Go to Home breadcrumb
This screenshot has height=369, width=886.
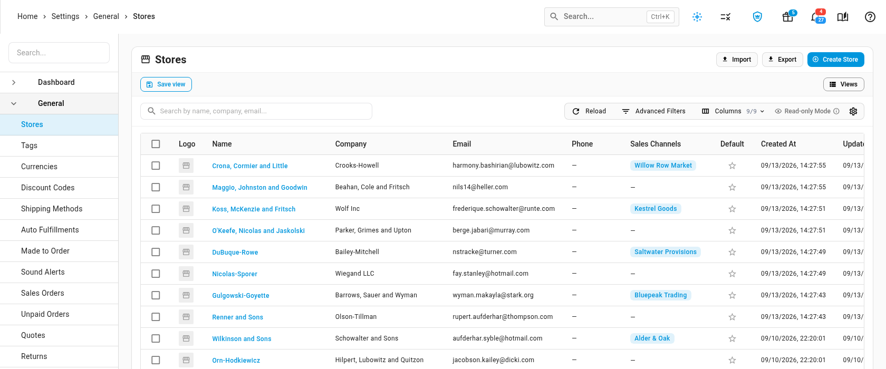(27, 16)
